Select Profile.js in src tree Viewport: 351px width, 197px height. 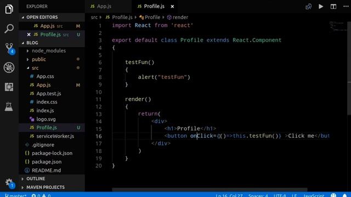(52, 128)
